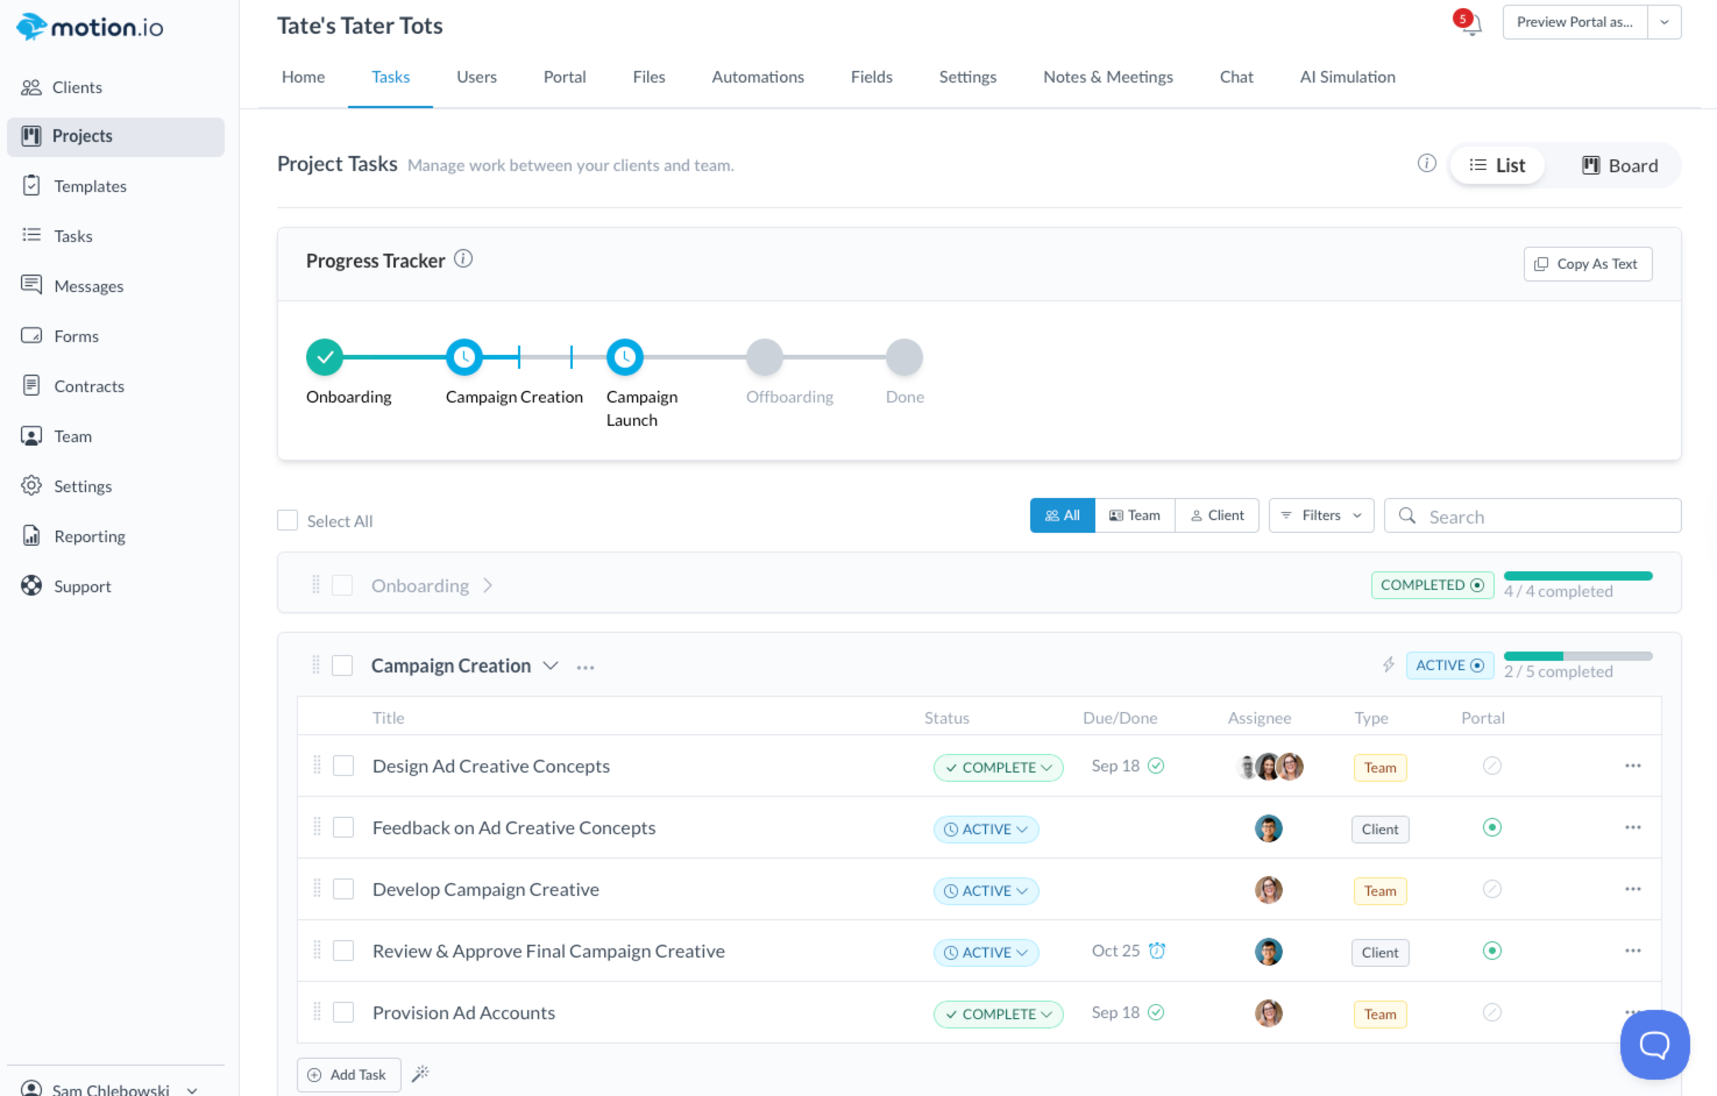
Task: Switch to the Board view
Action: point(1619,165)
